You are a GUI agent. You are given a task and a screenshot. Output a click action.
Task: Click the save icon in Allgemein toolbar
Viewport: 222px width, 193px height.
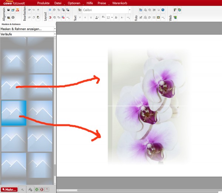coord(8,10)
